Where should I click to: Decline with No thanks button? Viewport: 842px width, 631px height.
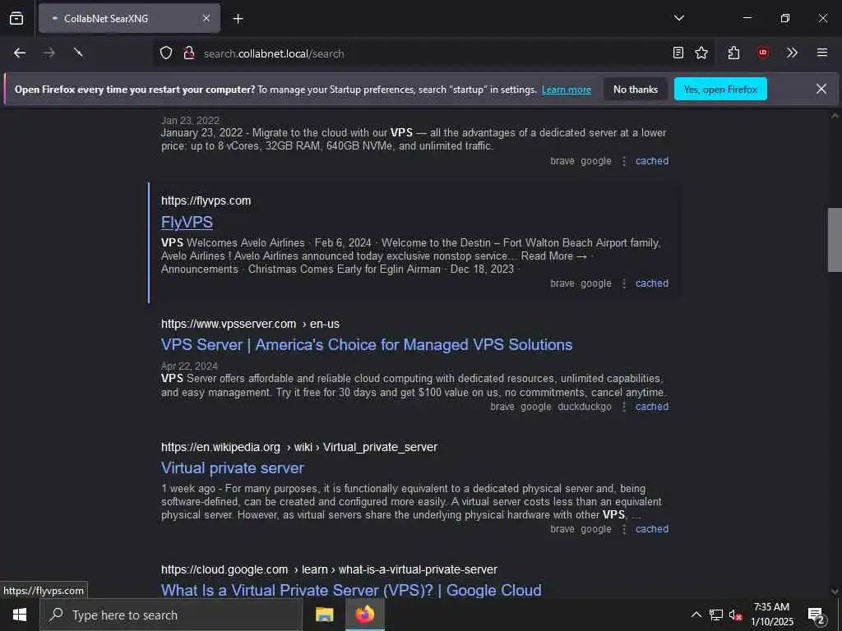(636, 89)
